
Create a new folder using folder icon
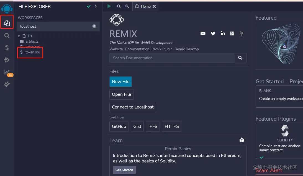point(30,36)
